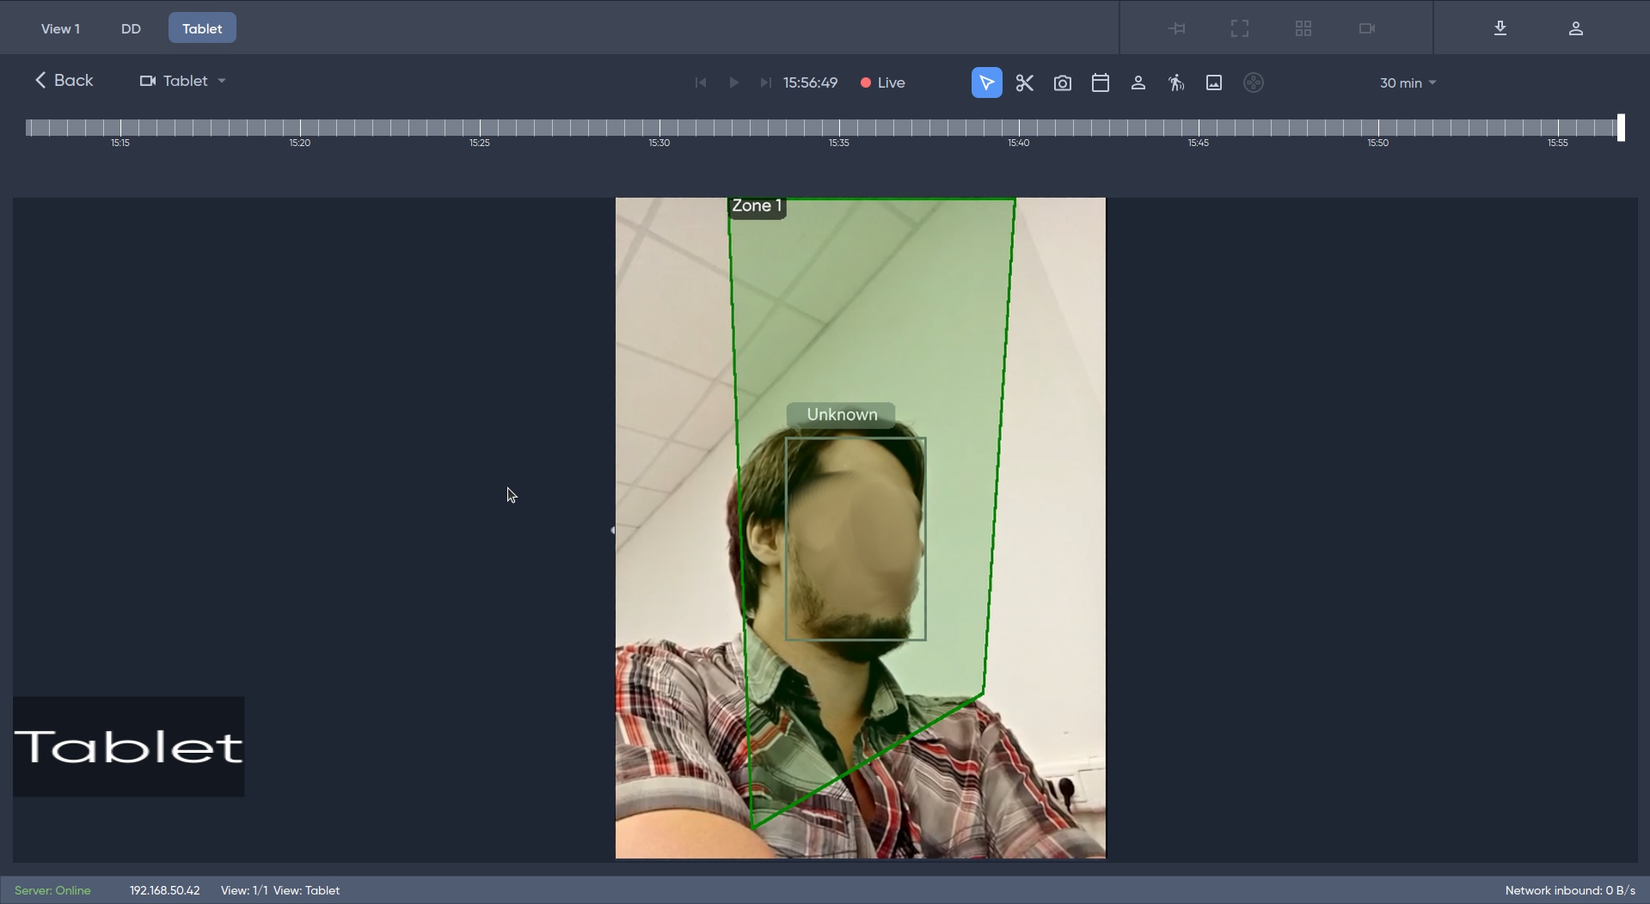Screen dimensions: 1650x904
Task: Click the walking person motion icon
Action: [x=1175, y=82]
